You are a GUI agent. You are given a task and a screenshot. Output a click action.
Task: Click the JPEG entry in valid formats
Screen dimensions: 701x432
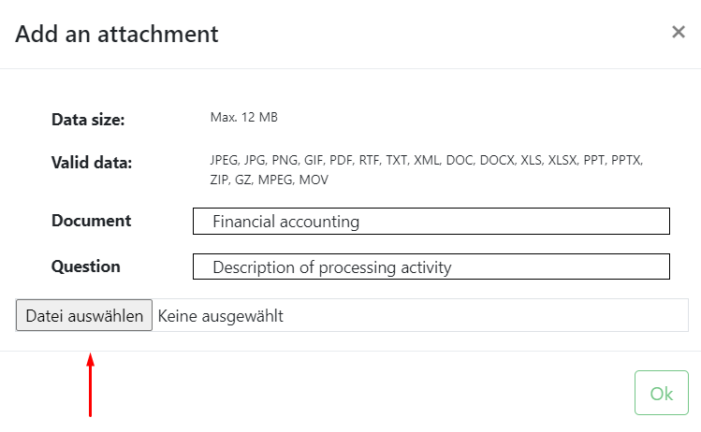pos(224,160)
